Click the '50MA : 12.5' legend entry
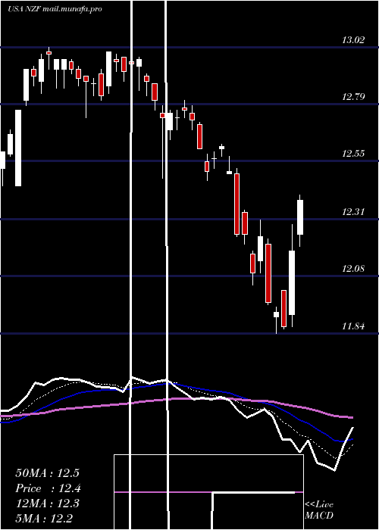Viewport: 379px width, 530px height. pos(47,473)
